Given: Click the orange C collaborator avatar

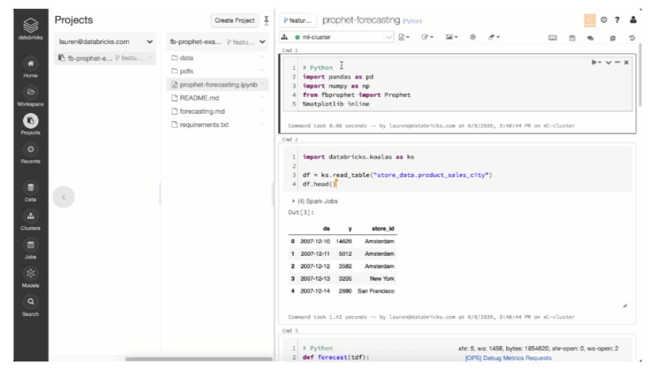Looking at the screenshot, I should pos(590,20).
